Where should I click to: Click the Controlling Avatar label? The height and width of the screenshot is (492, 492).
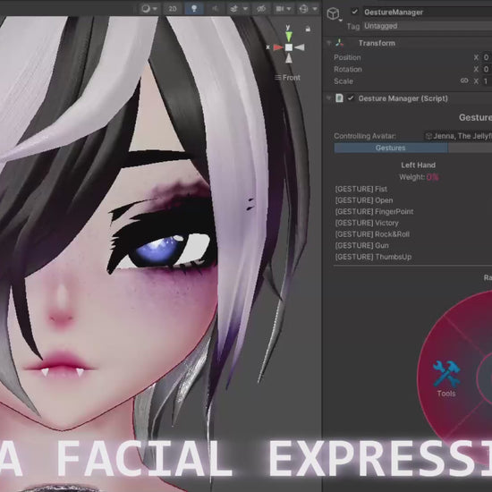[365, 136]
